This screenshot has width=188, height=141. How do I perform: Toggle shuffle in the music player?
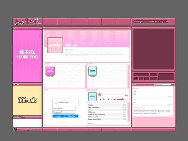111,99
